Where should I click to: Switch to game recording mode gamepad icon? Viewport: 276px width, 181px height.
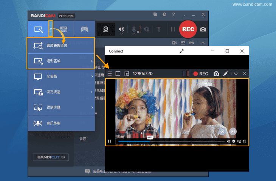pos(84,29)
